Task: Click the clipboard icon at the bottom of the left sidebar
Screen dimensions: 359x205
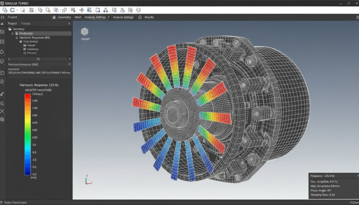Action: (2, 119)
